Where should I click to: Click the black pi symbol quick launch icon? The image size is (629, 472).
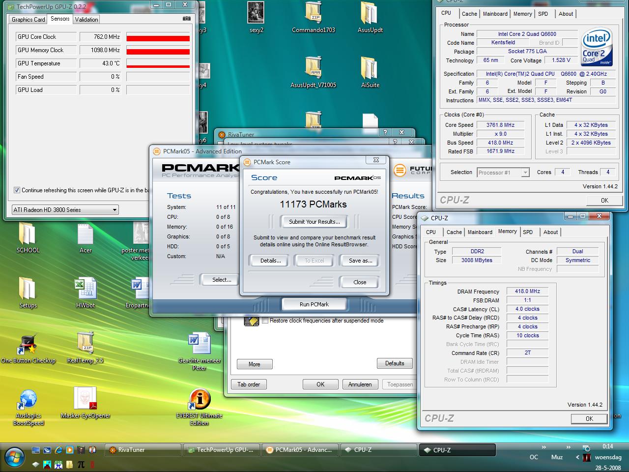pyautogui.click(x=81, y=464)
